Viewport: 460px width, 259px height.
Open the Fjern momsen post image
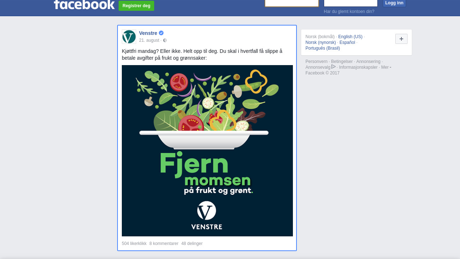(x=207, y=151)
